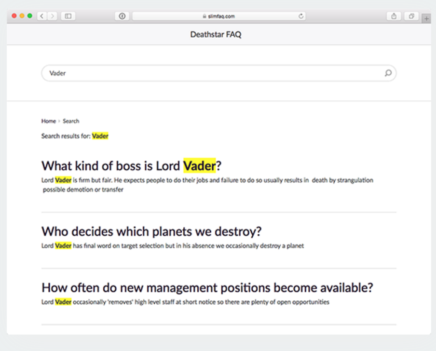Open the reader info icon beside address bar

122,16
